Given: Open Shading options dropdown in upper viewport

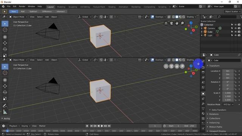Looking at the screenshot, I should pos(191,17).
